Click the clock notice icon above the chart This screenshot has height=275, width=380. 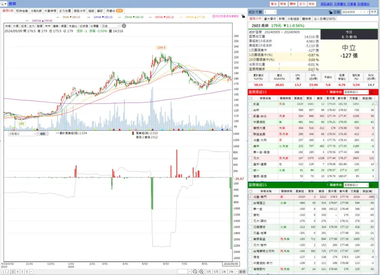(x=214, y=16)
